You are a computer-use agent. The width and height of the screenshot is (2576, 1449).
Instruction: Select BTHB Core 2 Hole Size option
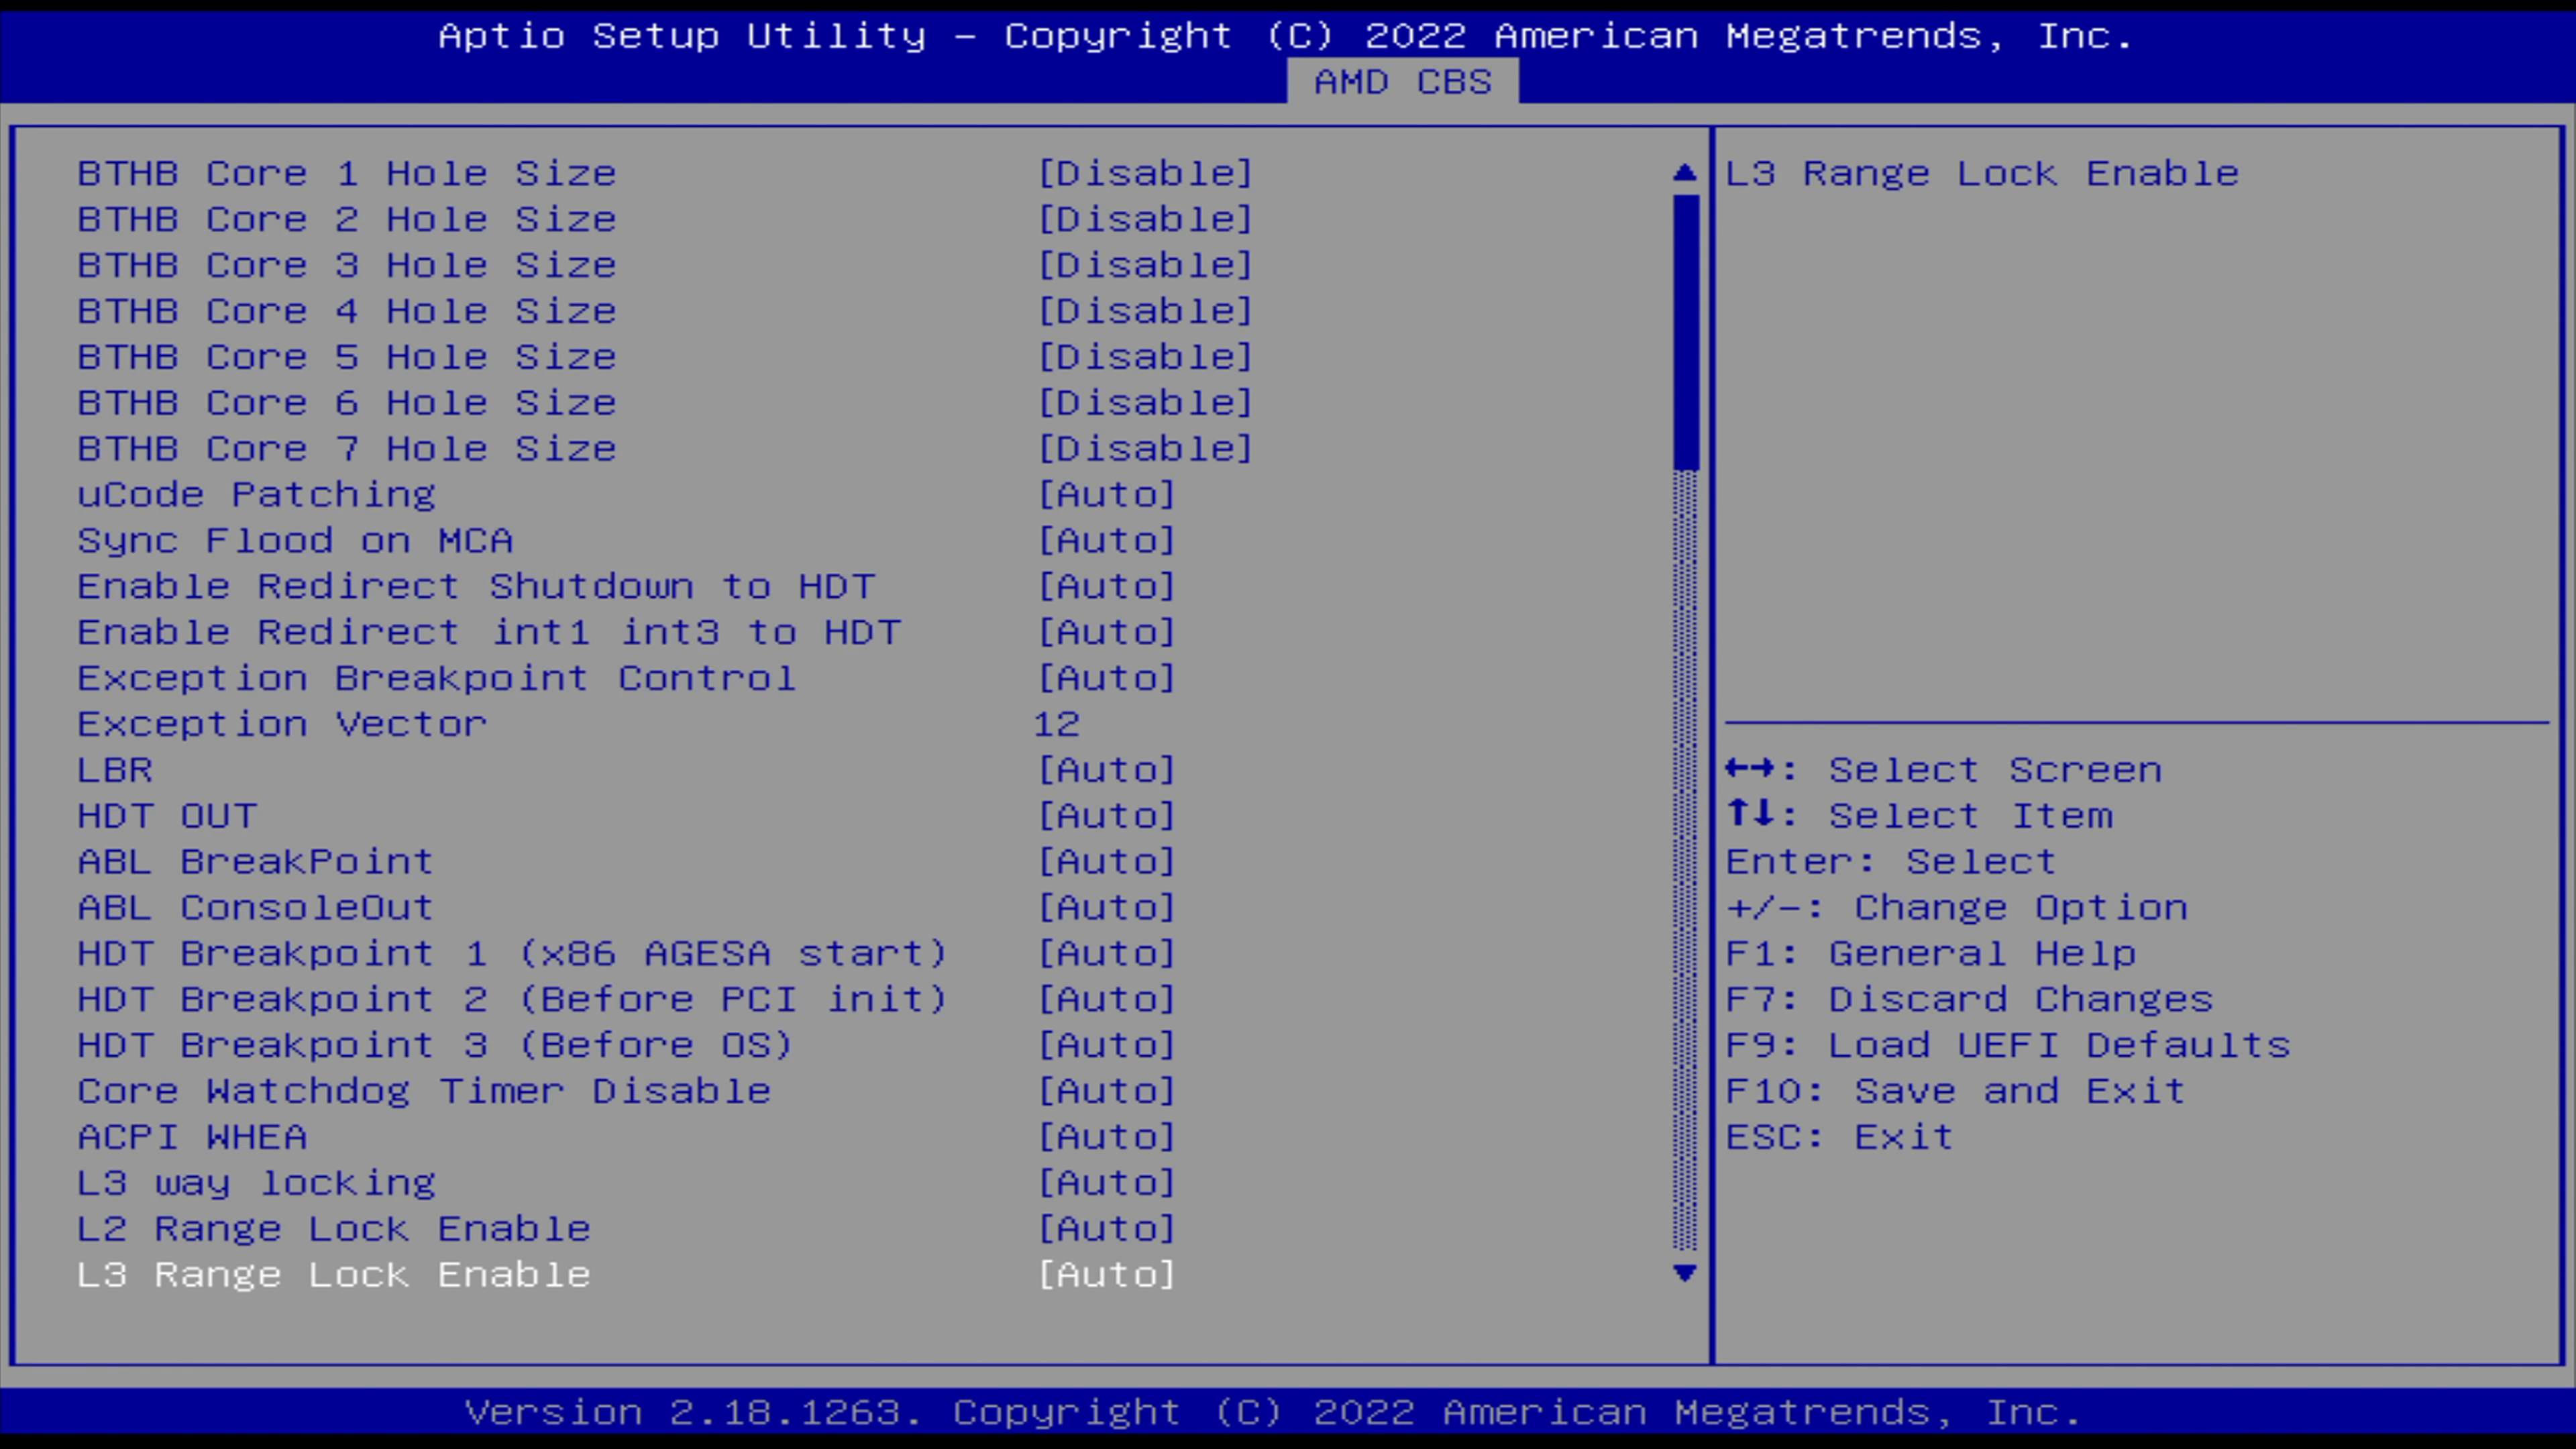click(x=665, y=220)
